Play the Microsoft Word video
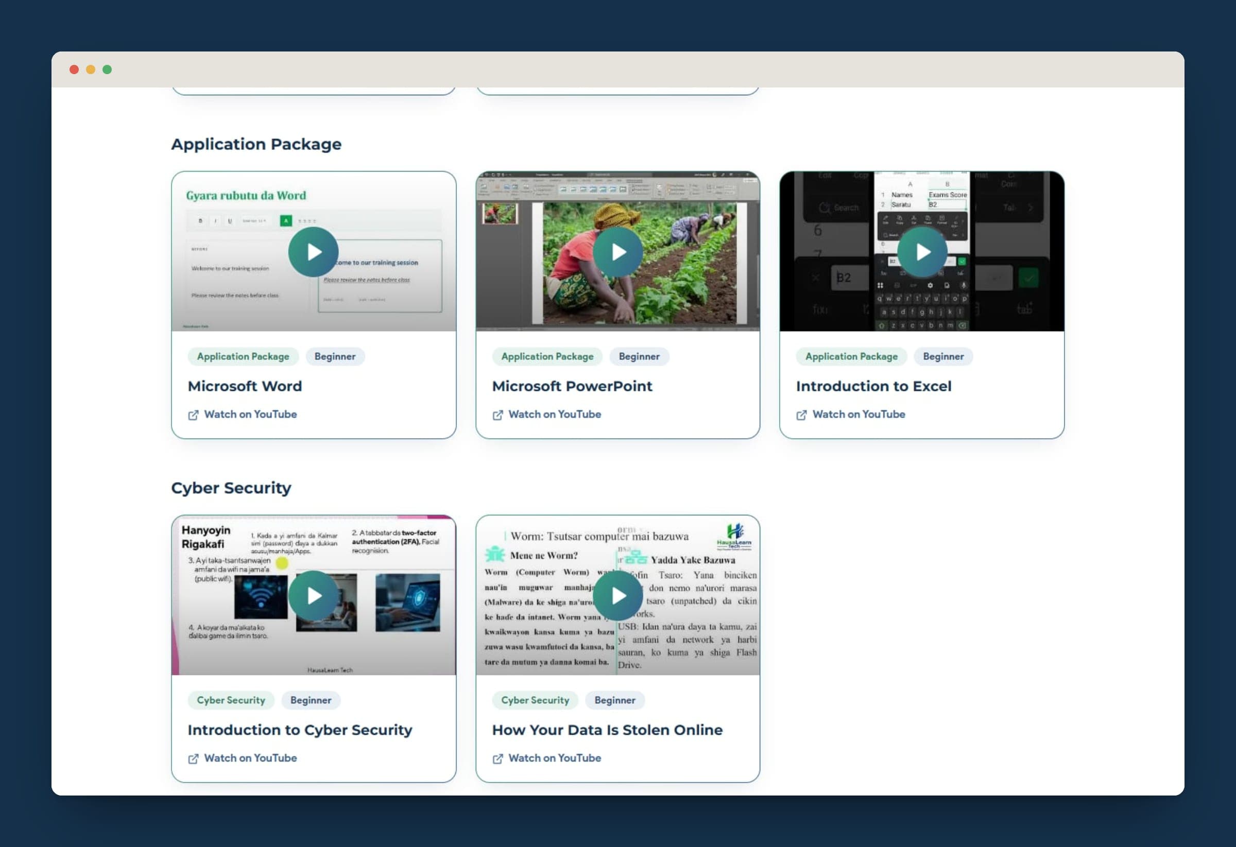This screenshot has height=847, width=1236. pos(313,252)
